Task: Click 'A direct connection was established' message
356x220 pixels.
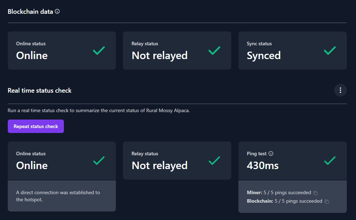Action: coord(58,196)
